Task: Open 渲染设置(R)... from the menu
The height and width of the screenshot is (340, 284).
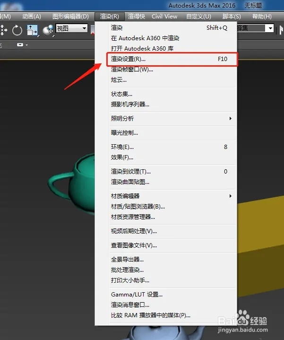Action: 172,59
